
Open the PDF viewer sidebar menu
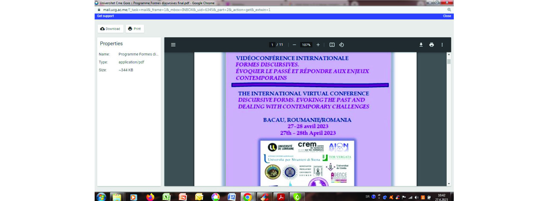pyautogui.click(x=173, y=45)
